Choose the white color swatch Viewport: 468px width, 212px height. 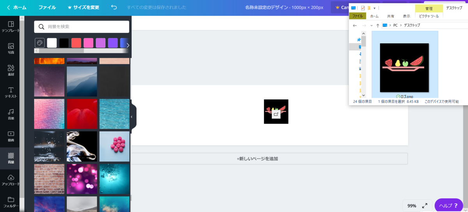pyautogui.click(x=52, y=43)
